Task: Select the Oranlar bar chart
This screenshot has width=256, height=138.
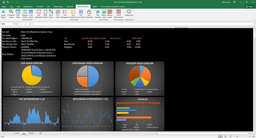Action: coord(140,114)
